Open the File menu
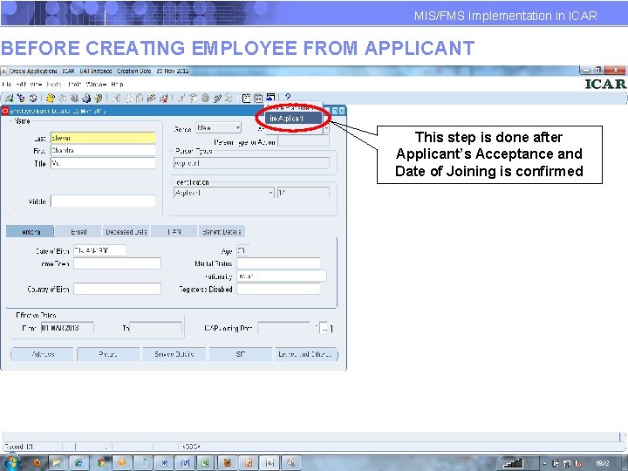The height and width of the screenshot is (471, 628). (7, 84)
